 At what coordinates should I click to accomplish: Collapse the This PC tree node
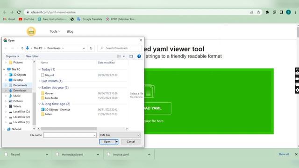click(4, 70)
